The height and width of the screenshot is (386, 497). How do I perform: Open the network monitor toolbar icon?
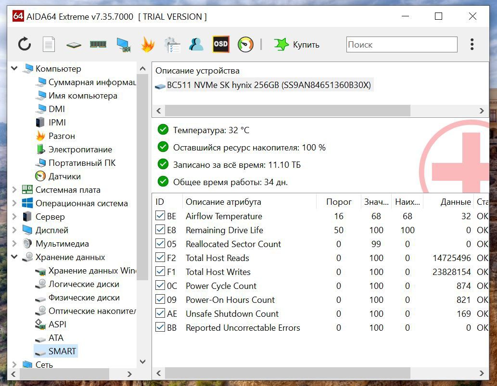(x=123, y=45)
